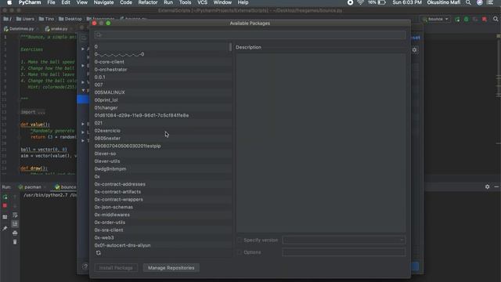The height and width of the screenshot is (282, 501).
Task: Click the Options text field
Action: point(344,252)
